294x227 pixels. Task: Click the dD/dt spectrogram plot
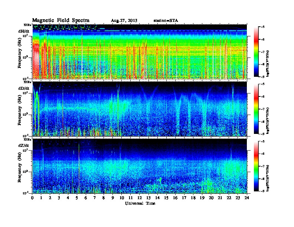[x=140, y=109]
